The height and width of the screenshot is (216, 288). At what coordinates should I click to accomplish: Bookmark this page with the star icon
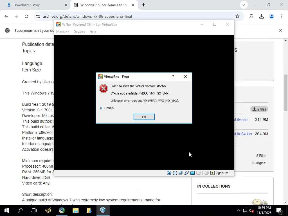[237, 16]
